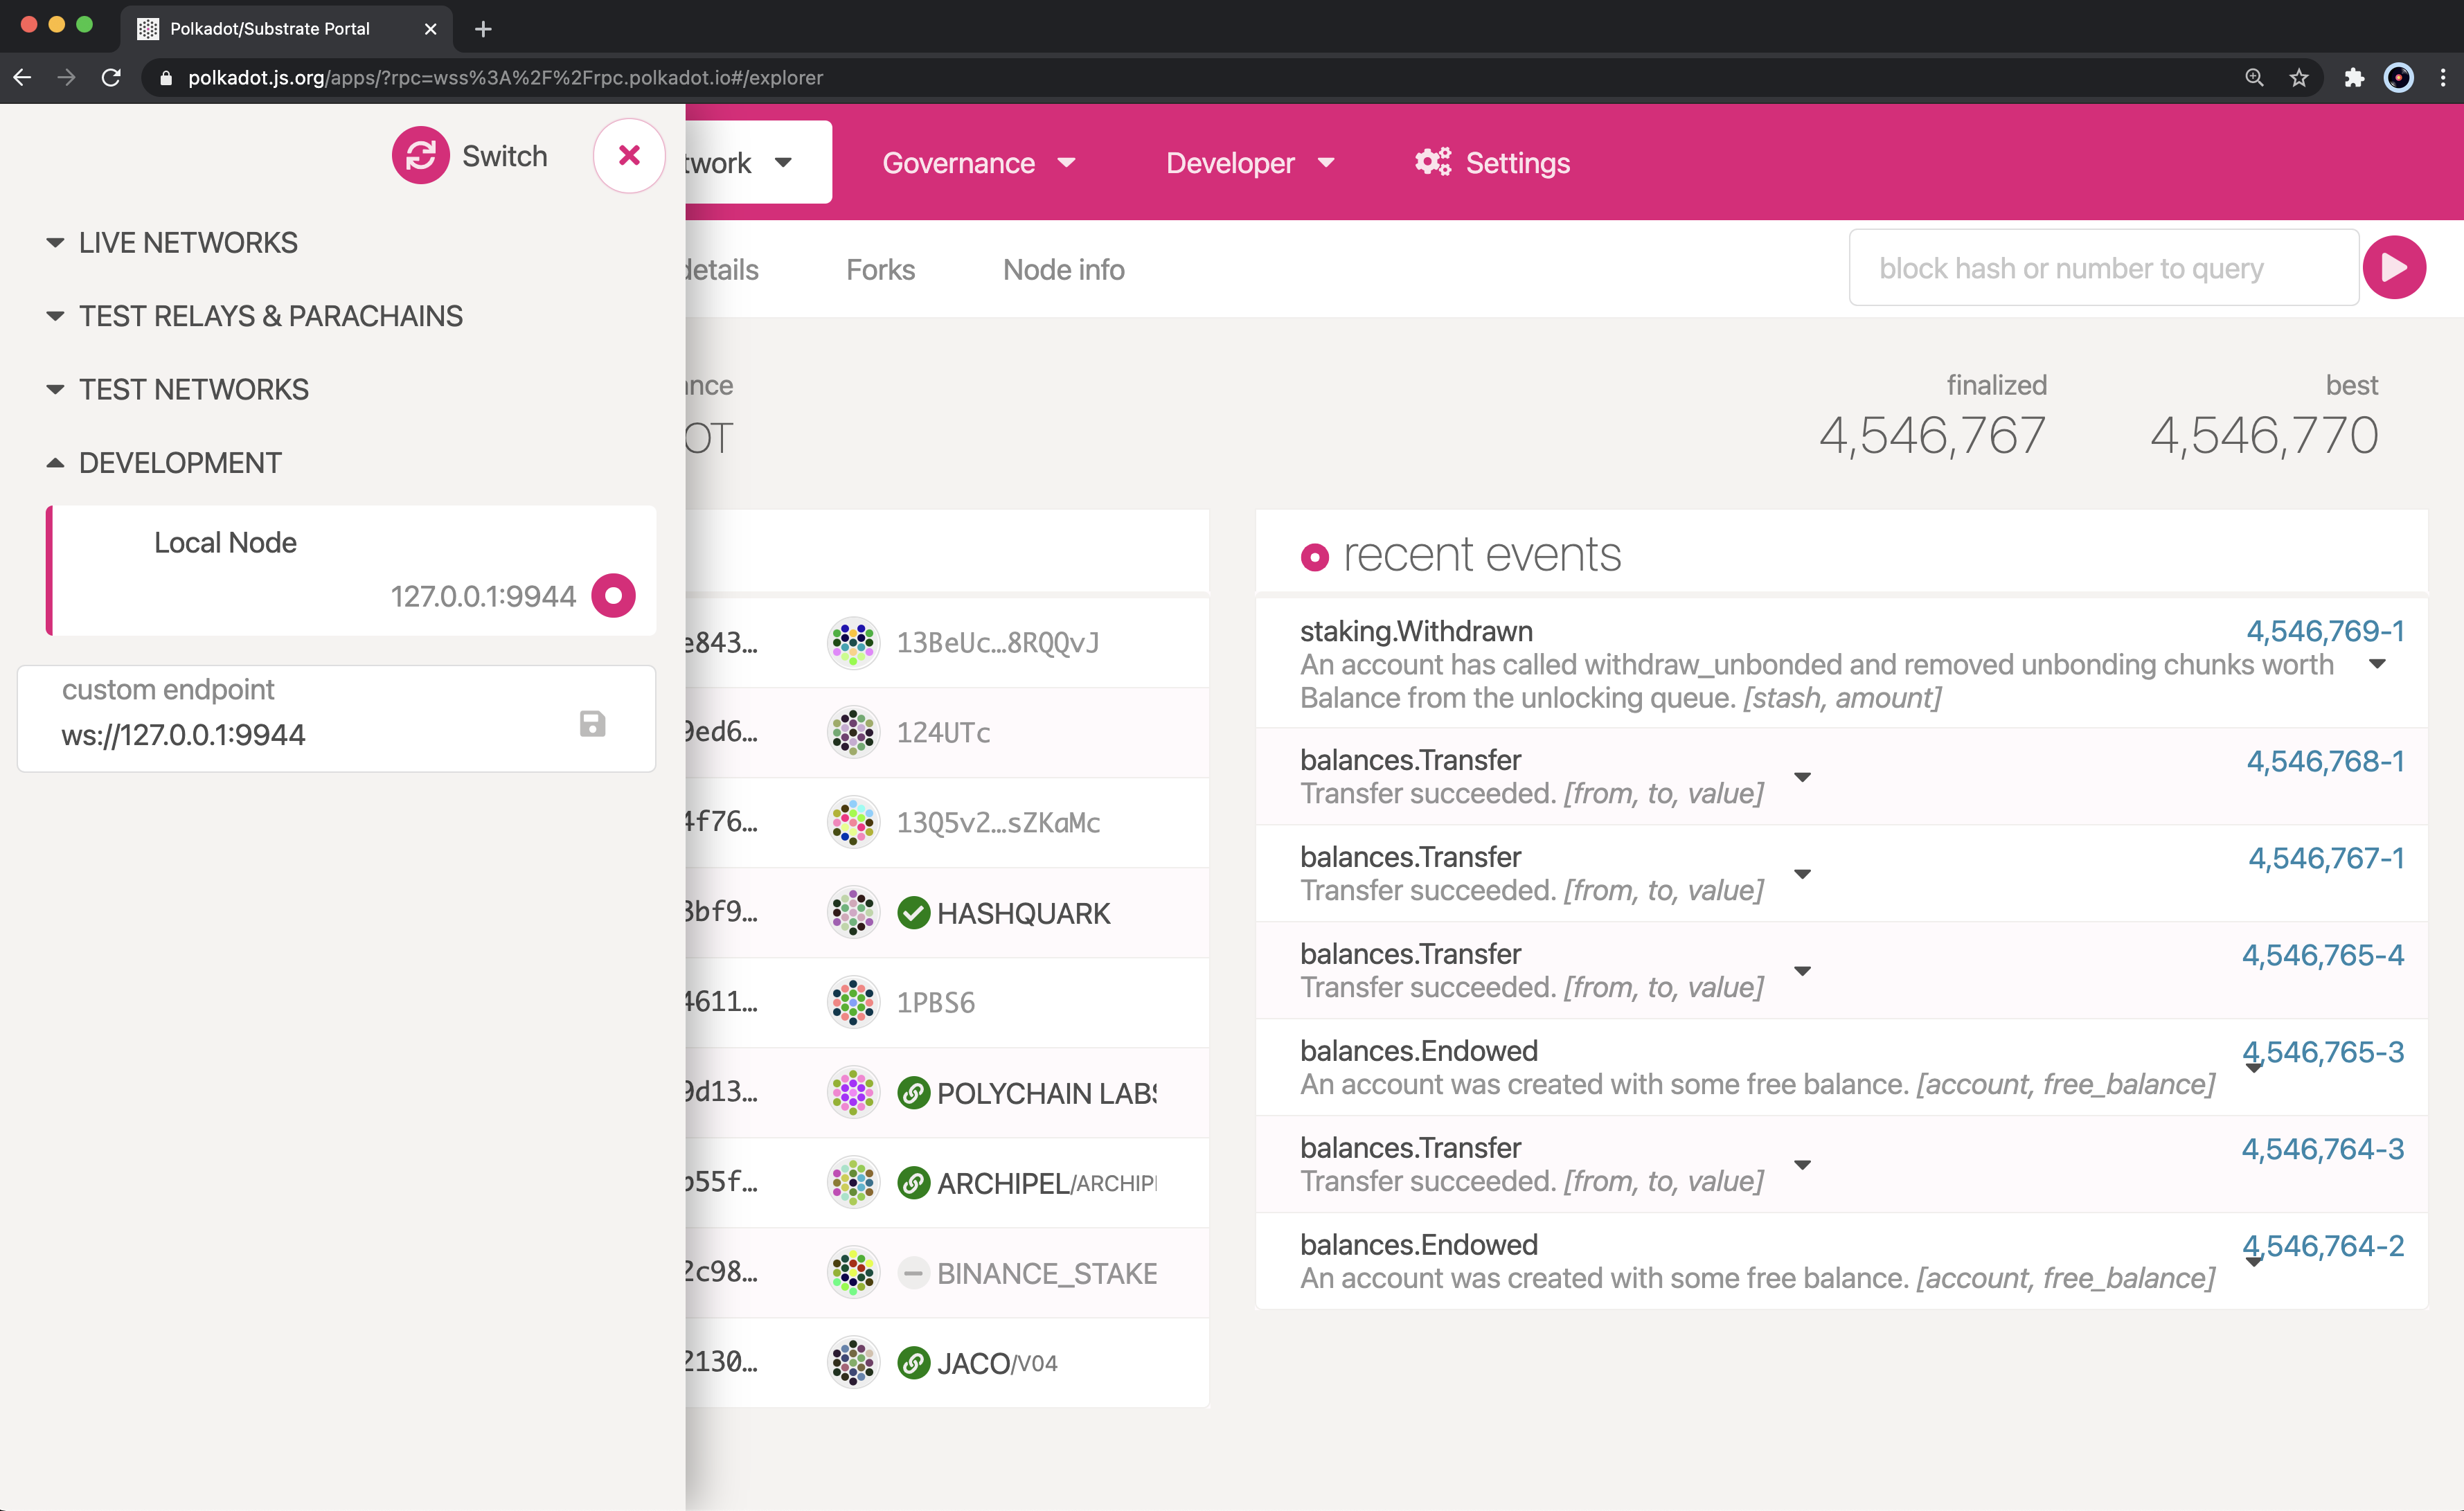2464x1511 pixels.
Task: Select the Local Node radio indicator
Action: [613, 596]
